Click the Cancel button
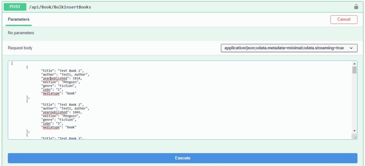 point(344,20)
